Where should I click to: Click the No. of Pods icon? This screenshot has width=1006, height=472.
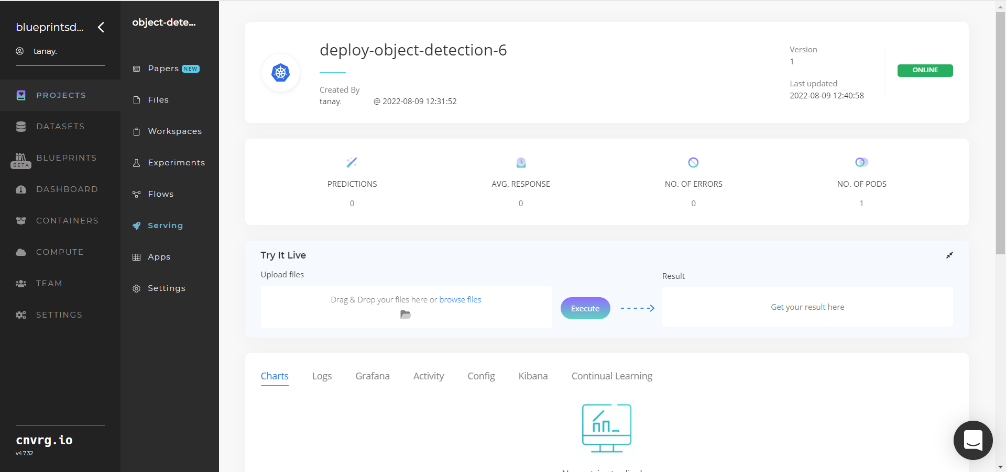point(861,162)
